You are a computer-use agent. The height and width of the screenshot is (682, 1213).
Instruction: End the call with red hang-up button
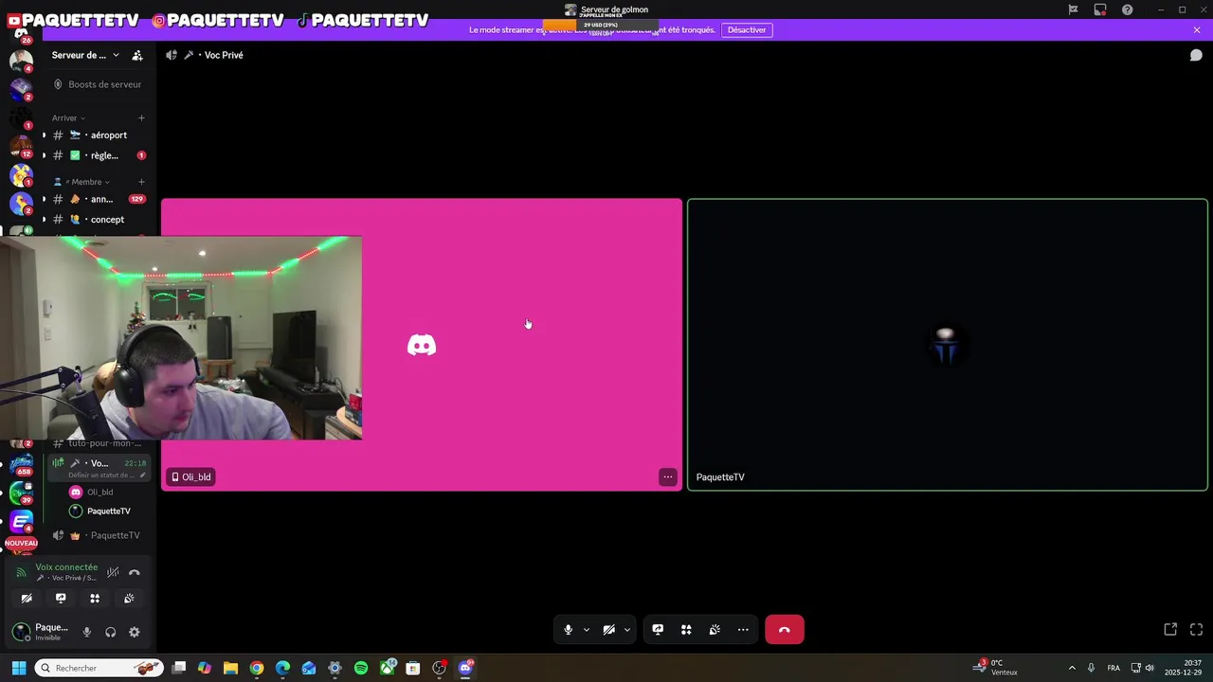(x=784, y=629)
